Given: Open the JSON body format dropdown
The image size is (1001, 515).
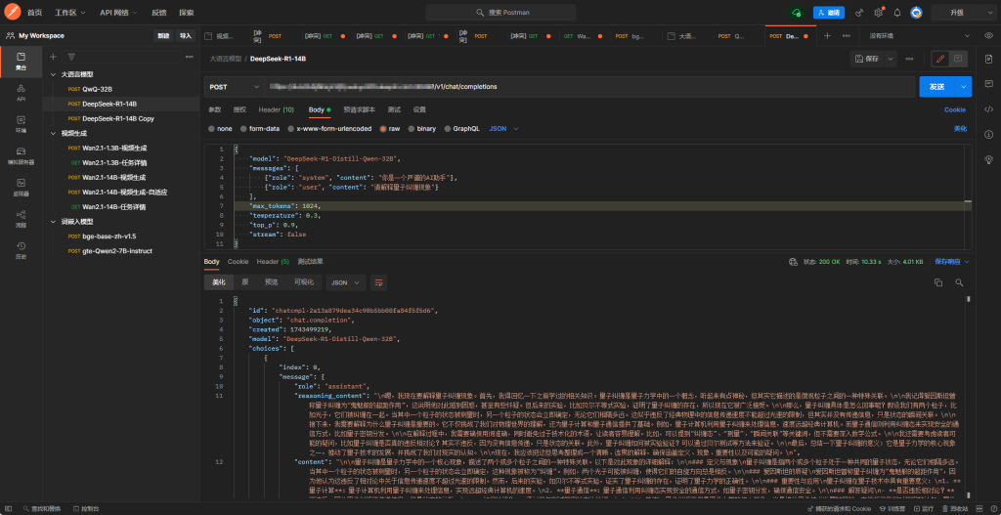Looking at the screenshot, I should click(x=503, y=128).
